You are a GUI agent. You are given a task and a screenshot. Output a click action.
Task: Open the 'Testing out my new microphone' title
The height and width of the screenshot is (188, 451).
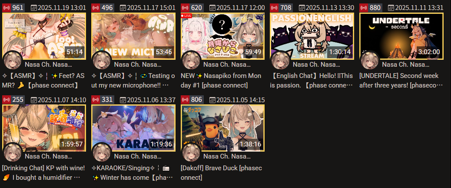click(133, 81)
